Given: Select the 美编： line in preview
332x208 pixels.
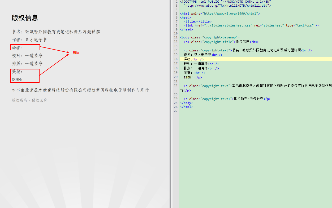Looking at the screenshot, I should [x=17, y=72].
